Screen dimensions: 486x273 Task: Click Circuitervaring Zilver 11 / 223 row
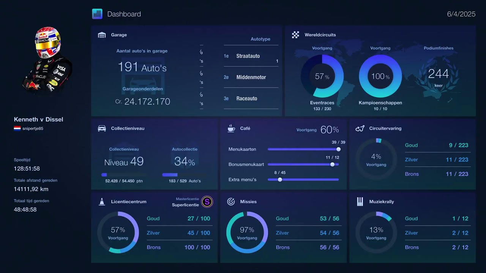click(438, 160)
